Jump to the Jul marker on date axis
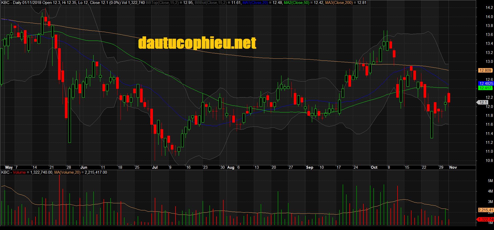The height and width of the screenshot is (230, 494). [x=155, y=167]
